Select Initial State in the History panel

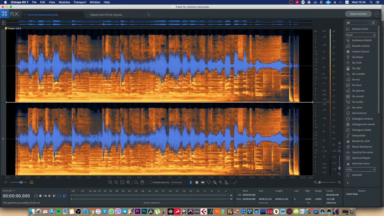coord(352,194)
